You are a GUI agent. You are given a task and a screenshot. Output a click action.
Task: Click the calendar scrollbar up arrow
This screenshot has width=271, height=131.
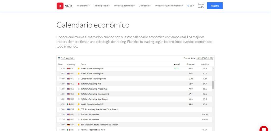tap(213, 68)
